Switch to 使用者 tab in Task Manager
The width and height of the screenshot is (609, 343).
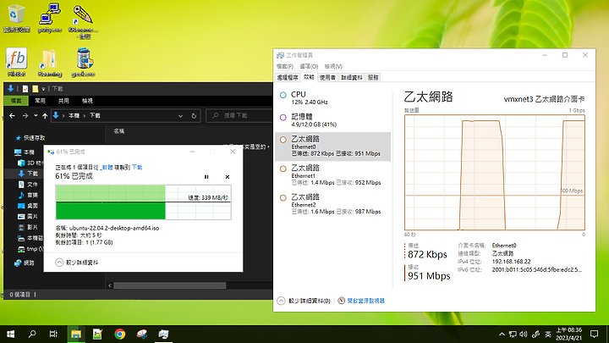pos(327,78)
